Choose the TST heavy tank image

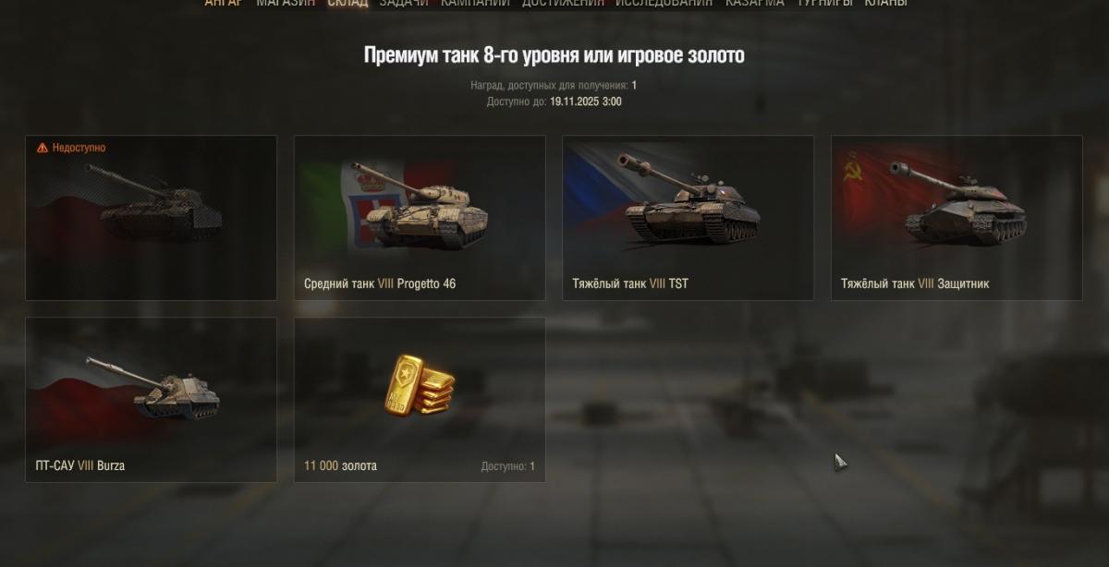pos(689,199)
